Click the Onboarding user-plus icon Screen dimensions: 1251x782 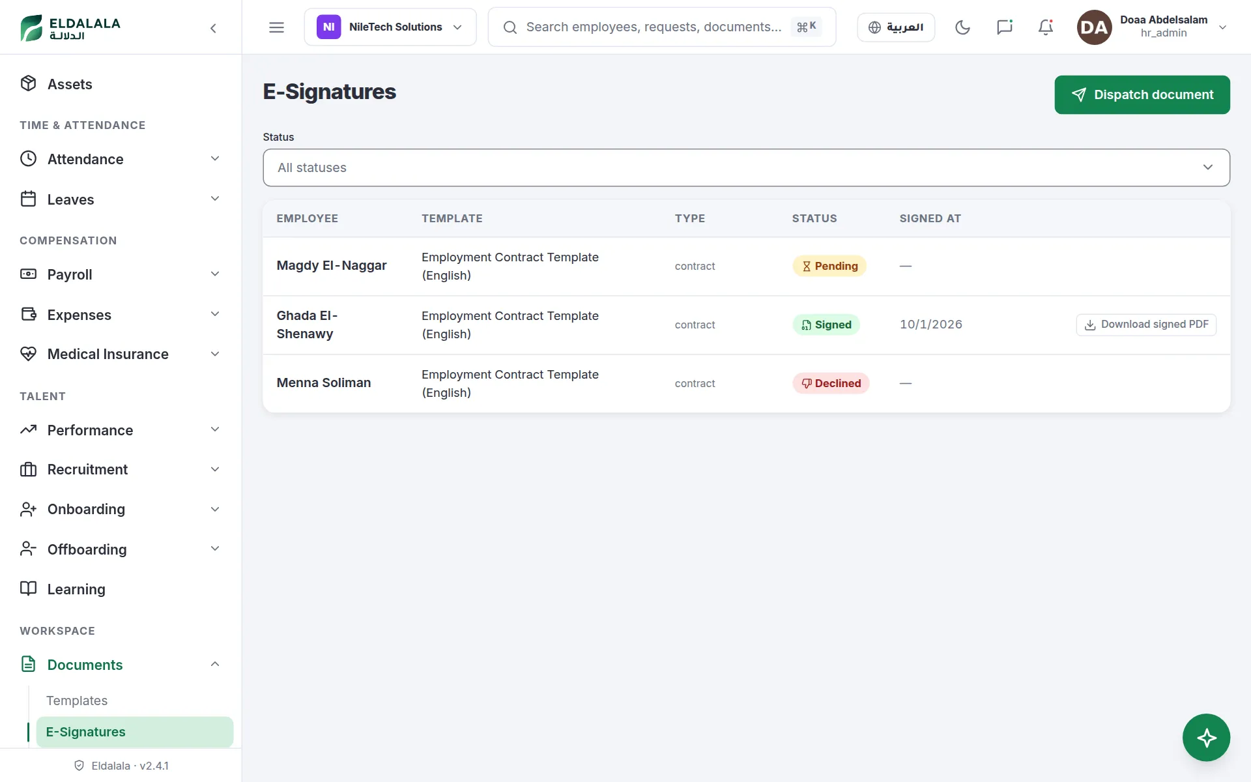click(28, 509)
